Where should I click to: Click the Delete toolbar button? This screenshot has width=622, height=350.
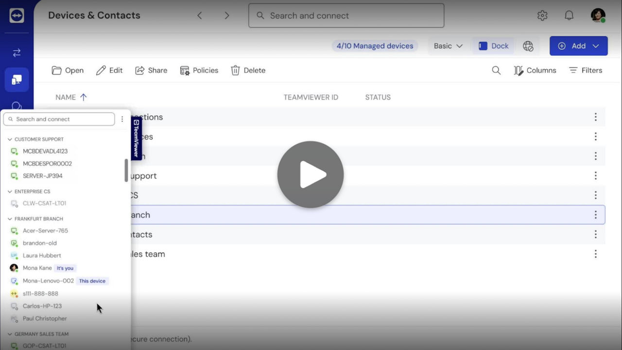(x=248, y=70)
